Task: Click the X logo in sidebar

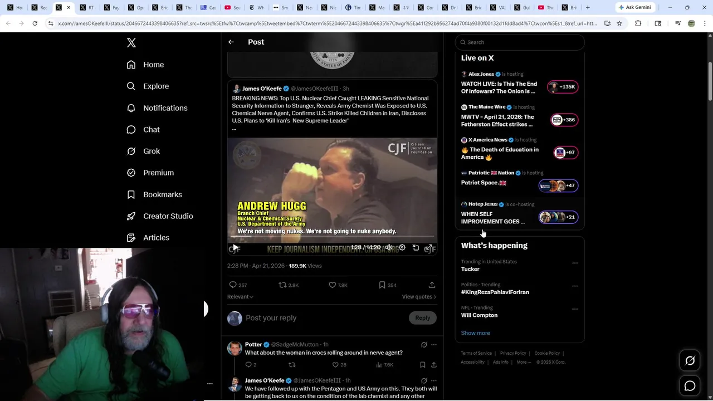Action: tap(131, 43)
